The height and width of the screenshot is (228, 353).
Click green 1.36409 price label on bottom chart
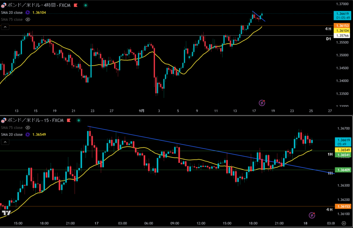pyautogui.click(x=341, y=170)
